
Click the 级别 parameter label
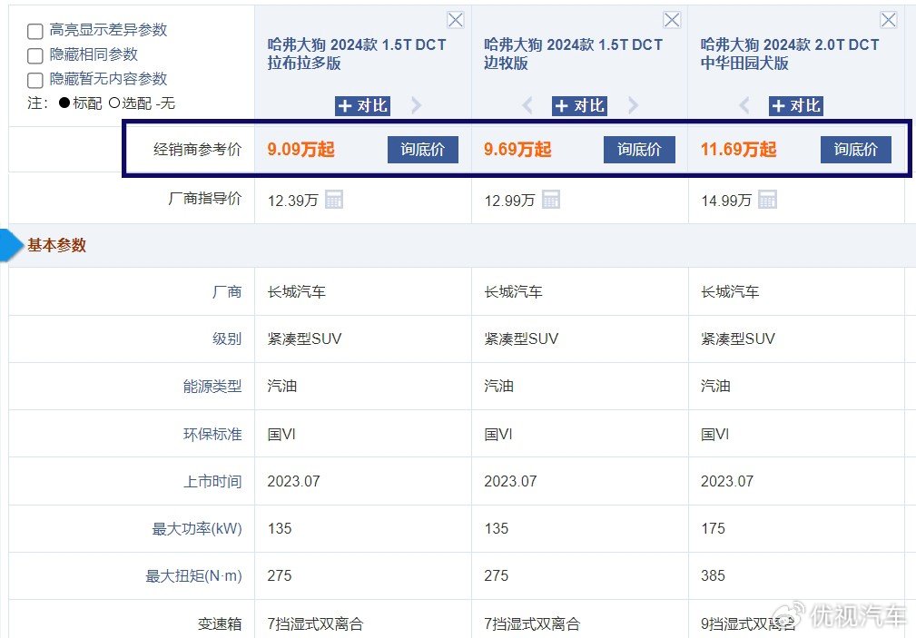227,339
